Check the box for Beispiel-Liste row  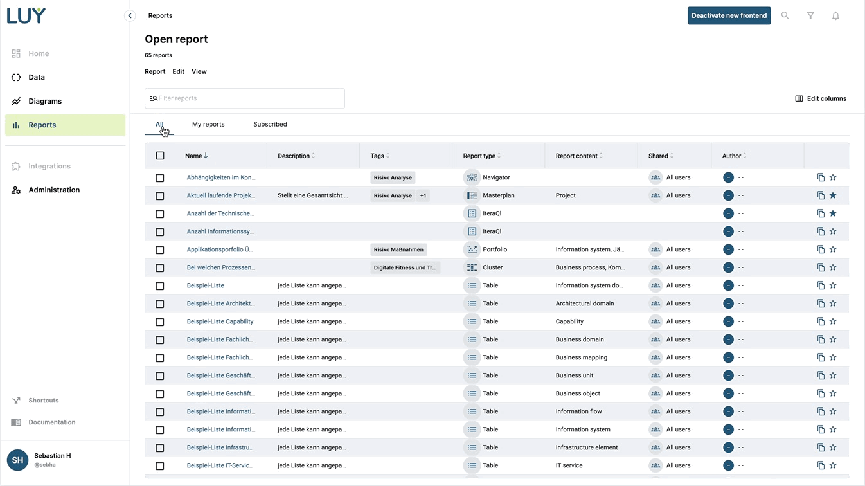[160, 285]
